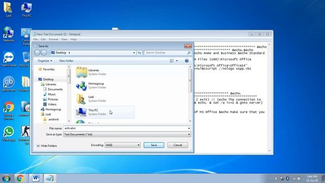Open Notepad View menu
Viewport: 325px width, 183px height.
coord(64,39)
